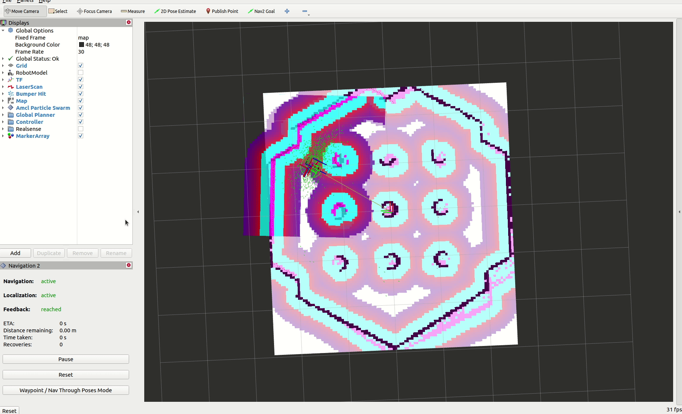Click the TF axes icon

[x=11, y=79]
